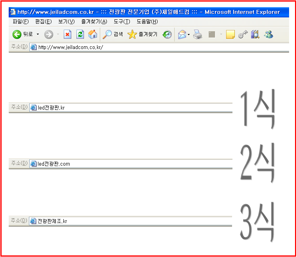
Task: Refresh the page with green arrows icon
Action: click(80, 34)
